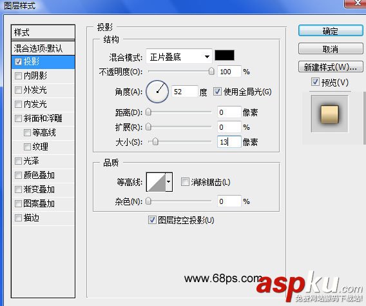The image size is (366, 306).
Task: Enable the 图案叠加 checkbox
Action: [18, 204]
